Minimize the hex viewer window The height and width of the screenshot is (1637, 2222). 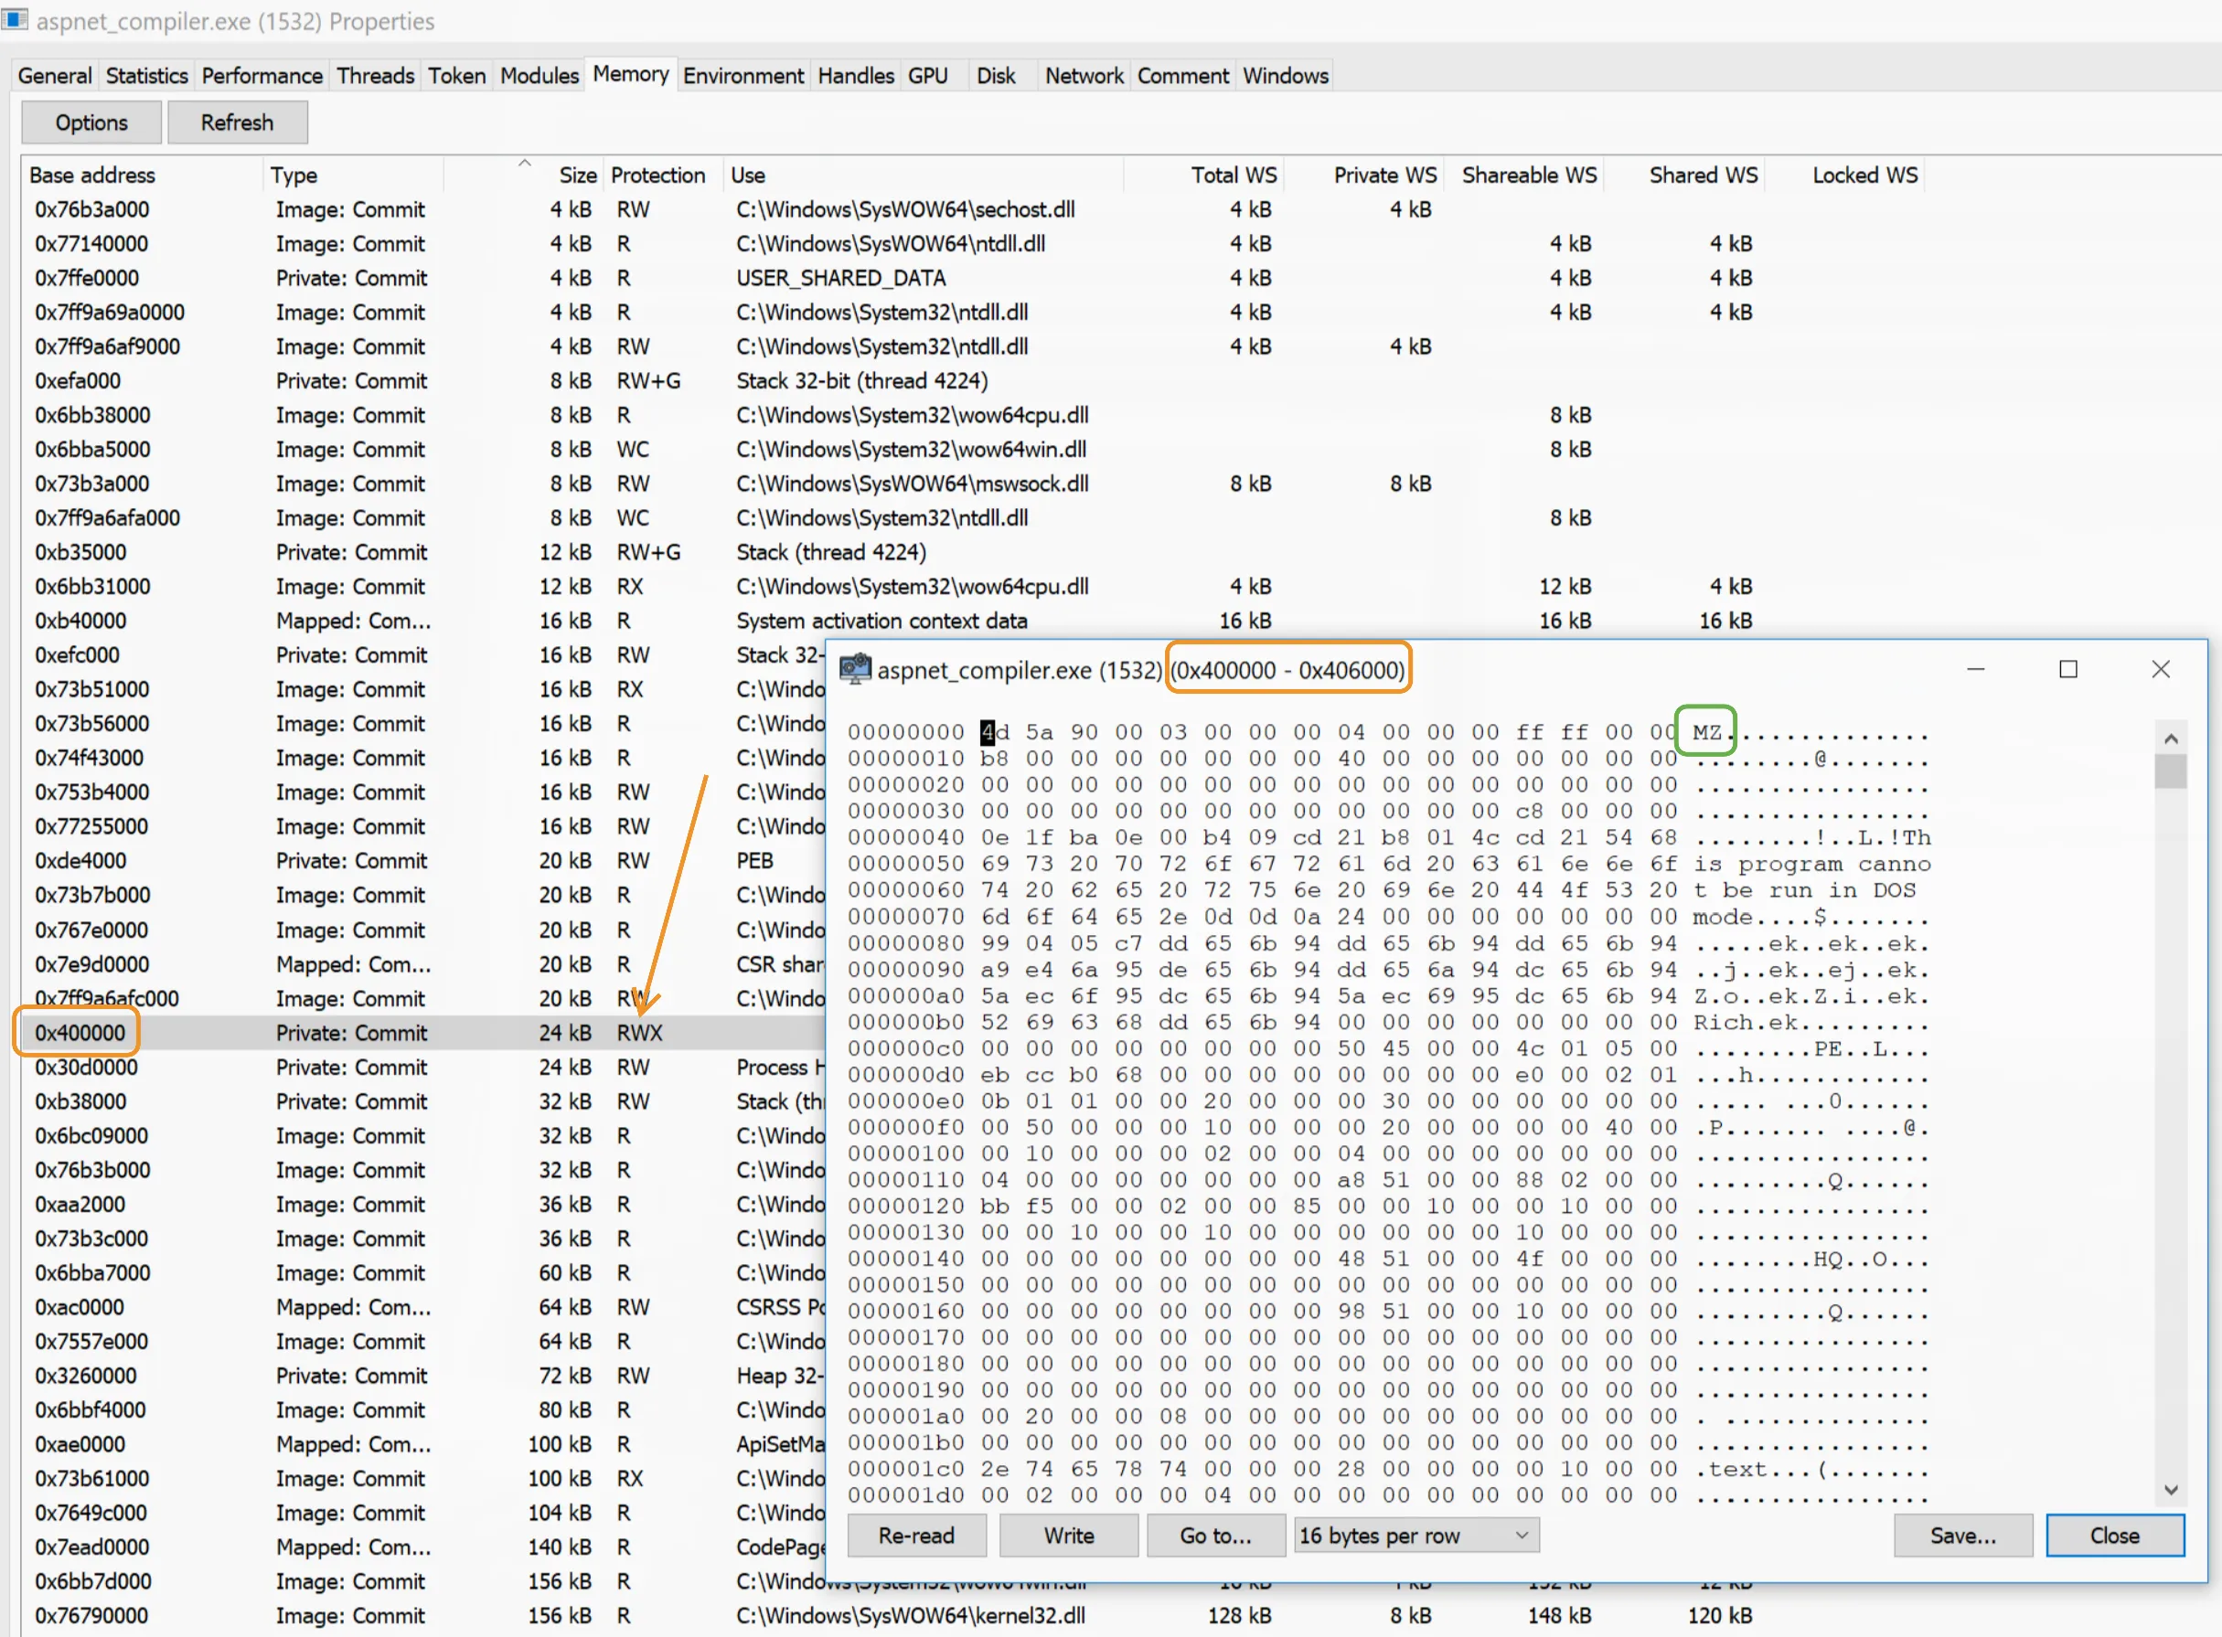[1975, 669]
